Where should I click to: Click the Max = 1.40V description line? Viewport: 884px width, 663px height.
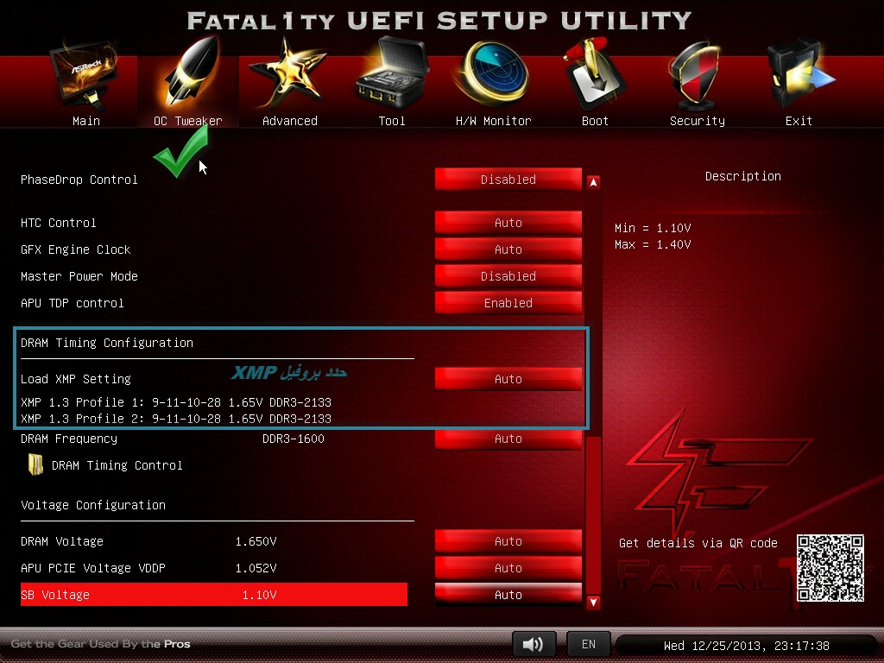pyautogui.click(x=653, y=244)
